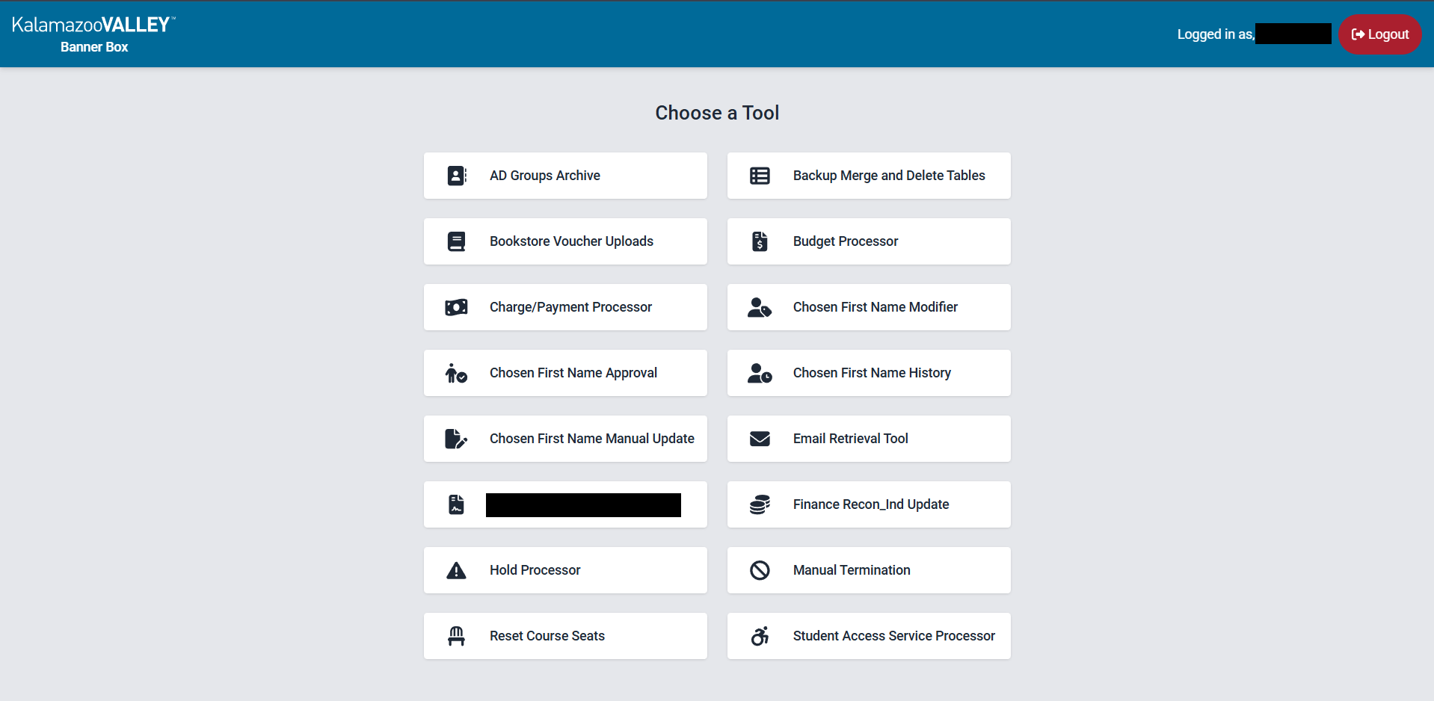
Task: Click the Bookstore Voucher Uploads book icon
Action: [456, 241]
